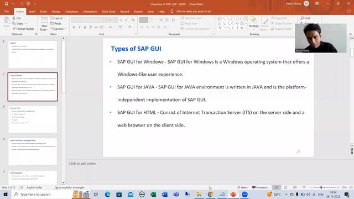Image resolution: width=354 pixels, height=199 pixels.
Task: Start Slide Show from status bar icon
Action: click(x=304, y=187)
